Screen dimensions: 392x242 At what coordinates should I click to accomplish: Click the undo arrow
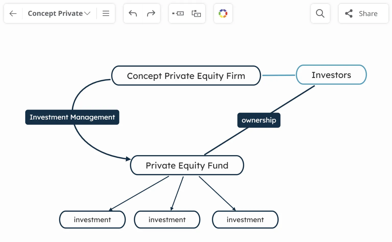tap(133, 14)
